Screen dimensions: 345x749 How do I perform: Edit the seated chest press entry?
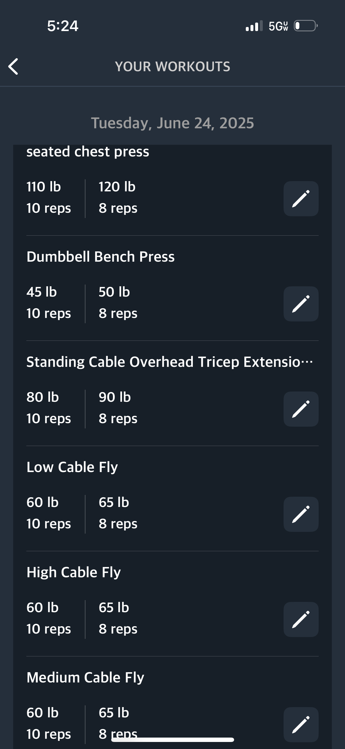[301, 199]
